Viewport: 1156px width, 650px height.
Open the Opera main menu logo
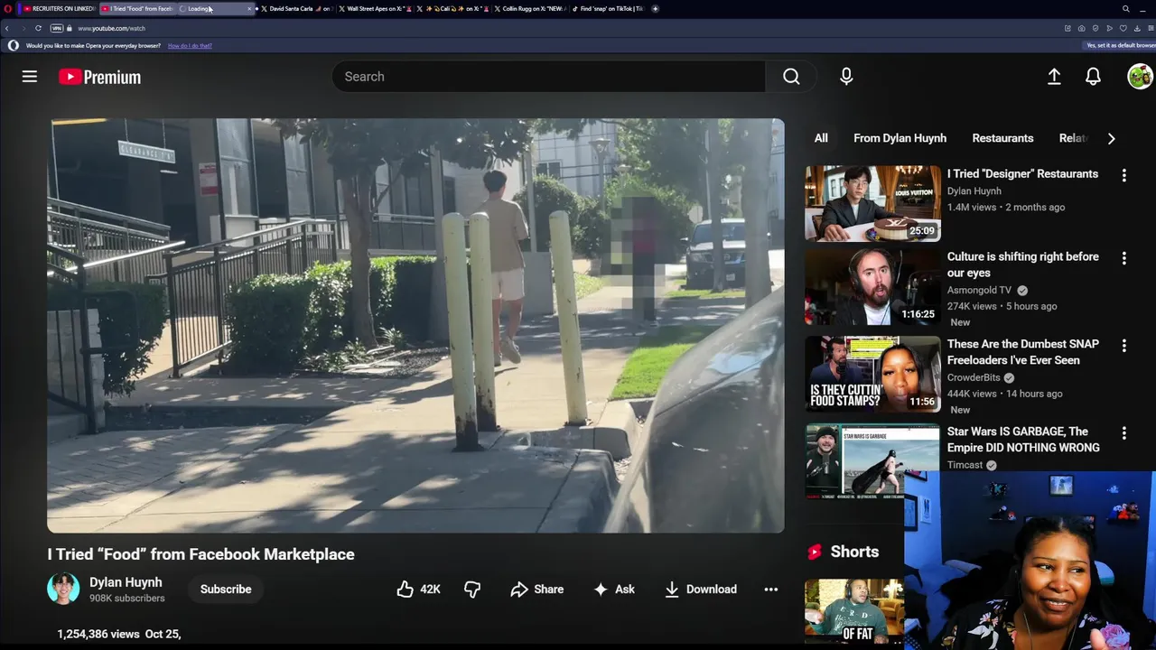[8, 8]
